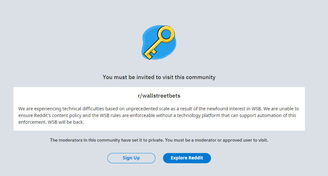Image resolution: width=328 pixels, height=176 pixels.
Task: Click the round ring of the key
Action: 166,34
